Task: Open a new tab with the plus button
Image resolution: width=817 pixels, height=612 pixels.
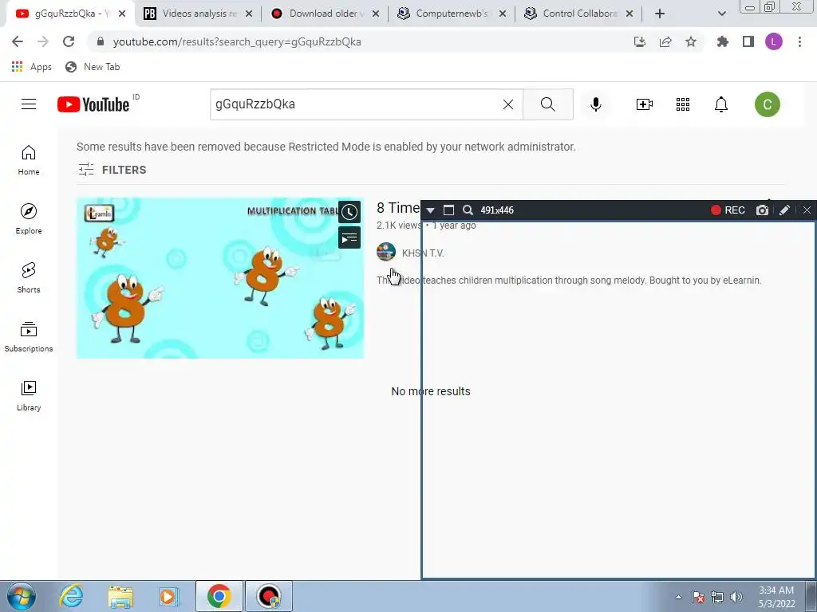Action: [x=660, y=14]
